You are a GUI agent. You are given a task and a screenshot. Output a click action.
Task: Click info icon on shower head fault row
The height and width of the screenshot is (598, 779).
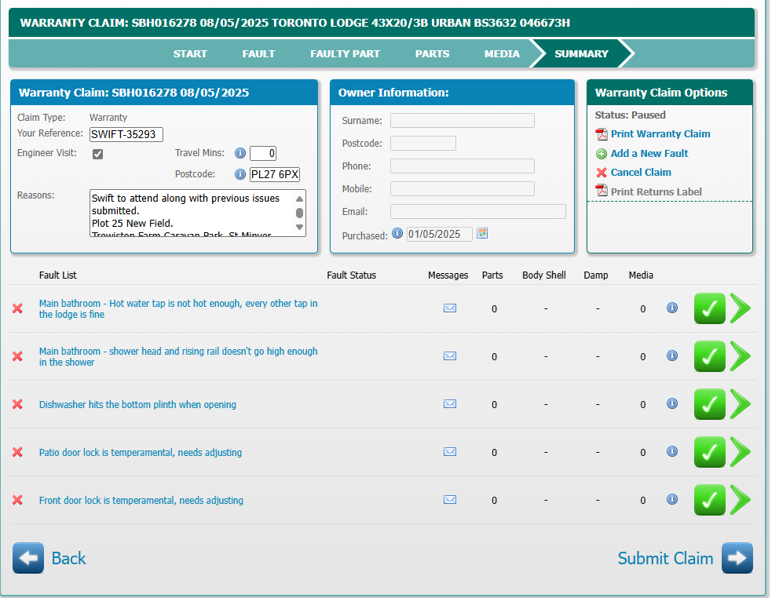pyautogui.click(x=672, y=356)
